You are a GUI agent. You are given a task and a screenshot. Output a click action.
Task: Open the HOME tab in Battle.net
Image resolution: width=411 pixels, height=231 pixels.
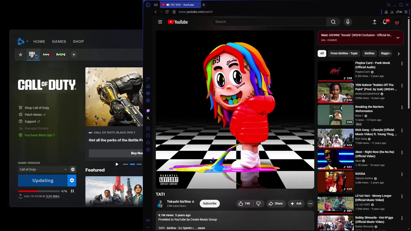pos(39,41)
